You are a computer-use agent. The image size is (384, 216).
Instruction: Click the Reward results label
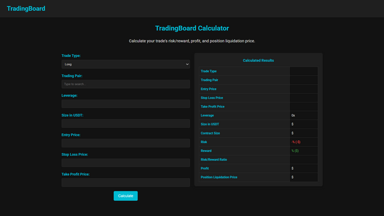[206, 151]
